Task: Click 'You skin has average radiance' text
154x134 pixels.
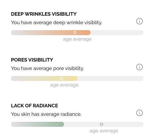Action: 46,114
